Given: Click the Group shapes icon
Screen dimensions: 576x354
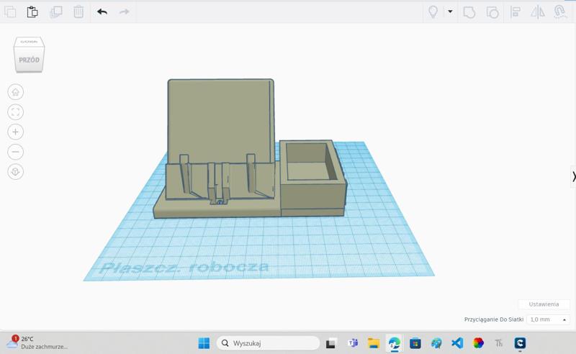Looking at the screenshot, I should (469, 12).
